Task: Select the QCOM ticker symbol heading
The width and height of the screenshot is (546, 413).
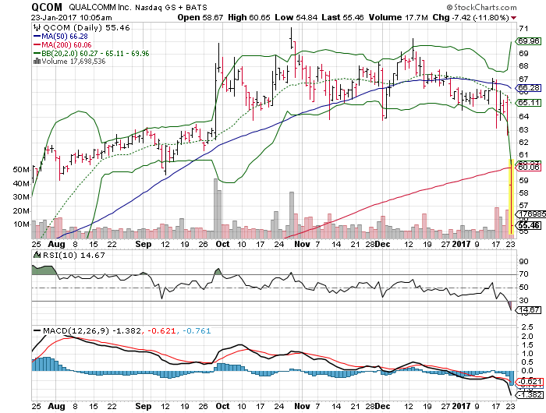Action: point(47,7)
